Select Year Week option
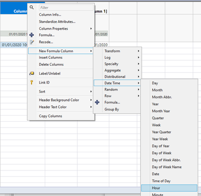This screenshot has height=196, width=201. coord(160,139)
